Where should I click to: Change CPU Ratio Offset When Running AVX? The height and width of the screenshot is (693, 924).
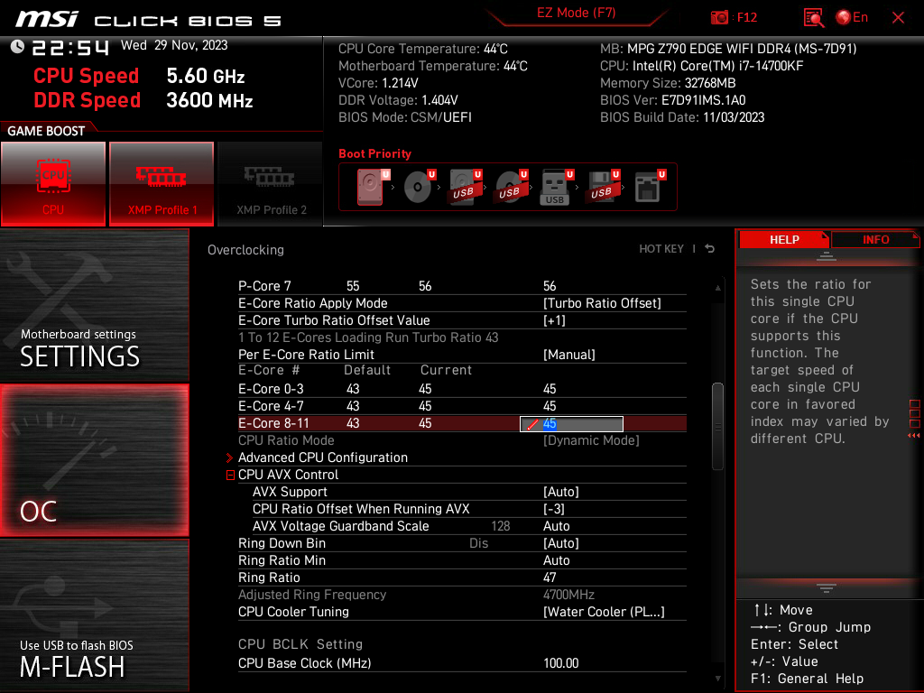point(554,509)
